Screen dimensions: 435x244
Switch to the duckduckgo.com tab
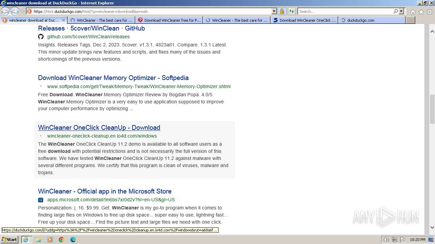372,20
